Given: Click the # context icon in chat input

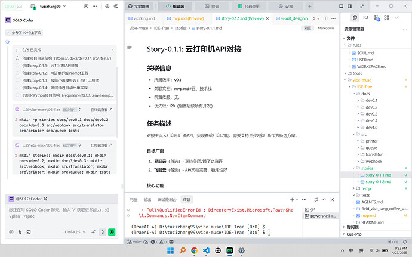Looking at the screenshot, I should click(20, 232).
